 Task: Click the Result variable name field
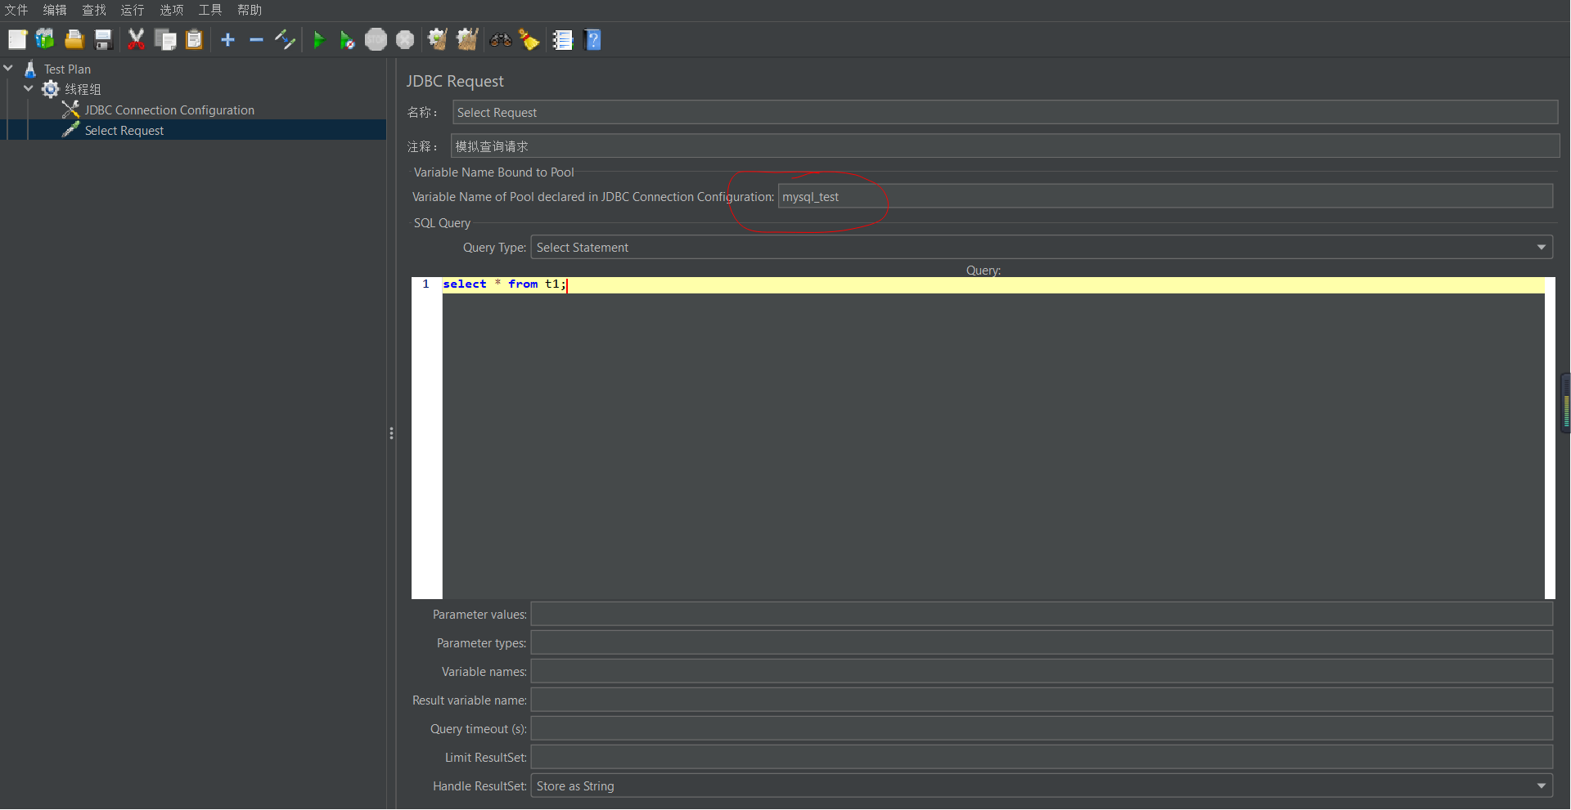(1042, 700)
